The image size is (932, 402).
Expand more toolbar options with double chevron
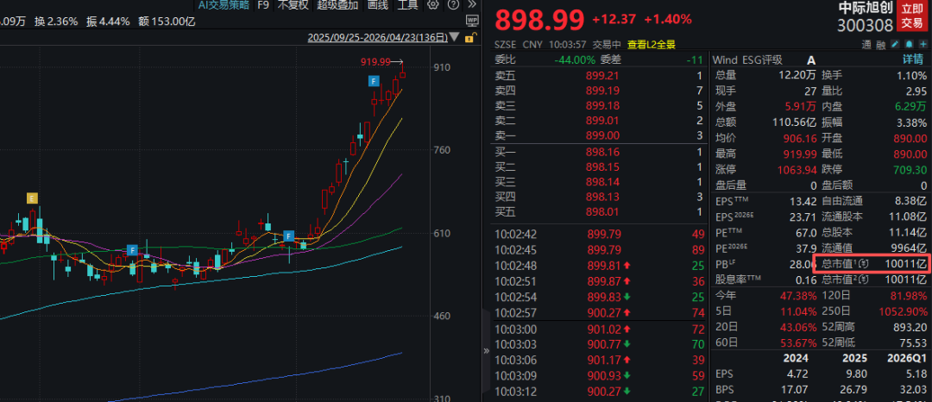471,4
